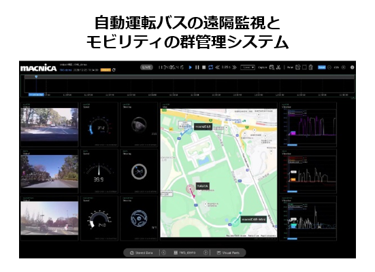Click the dashed selection area icon
This screenshot has width=375, height=272.
pos(304,67)
